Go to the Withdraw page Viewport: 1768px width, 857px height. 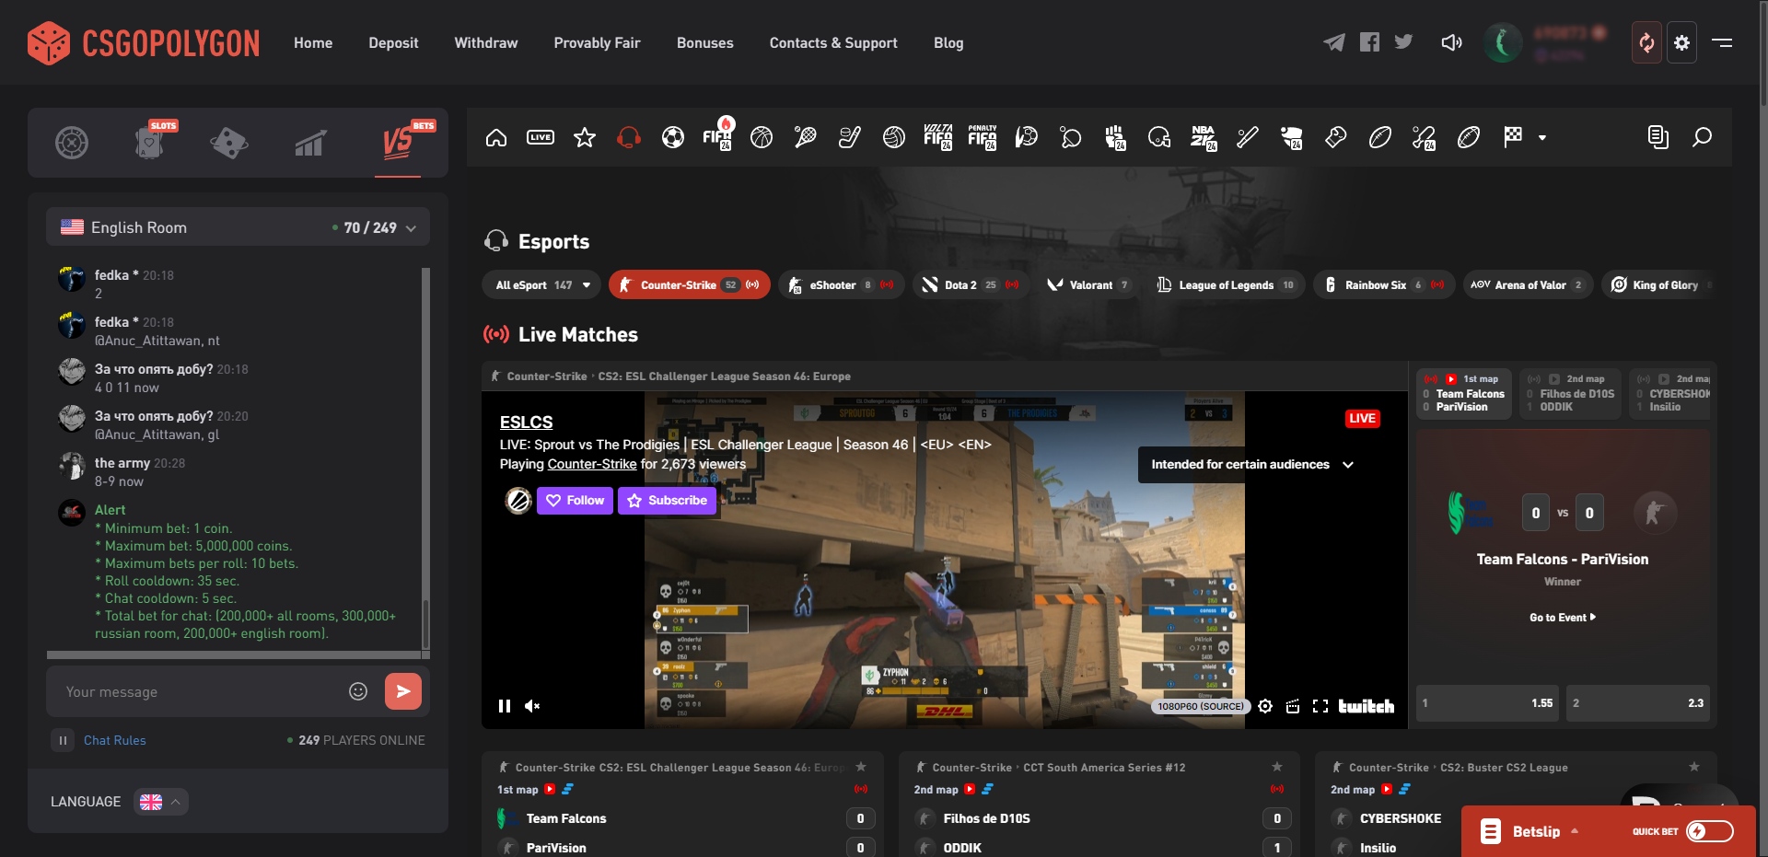486,43
